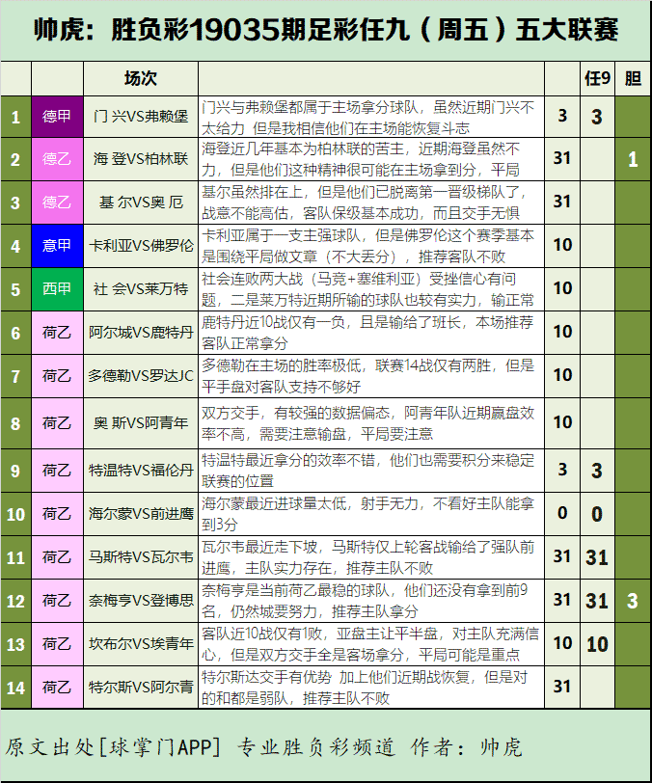Click the 荷乙 league cell in row 12

(x=57, y=601)
